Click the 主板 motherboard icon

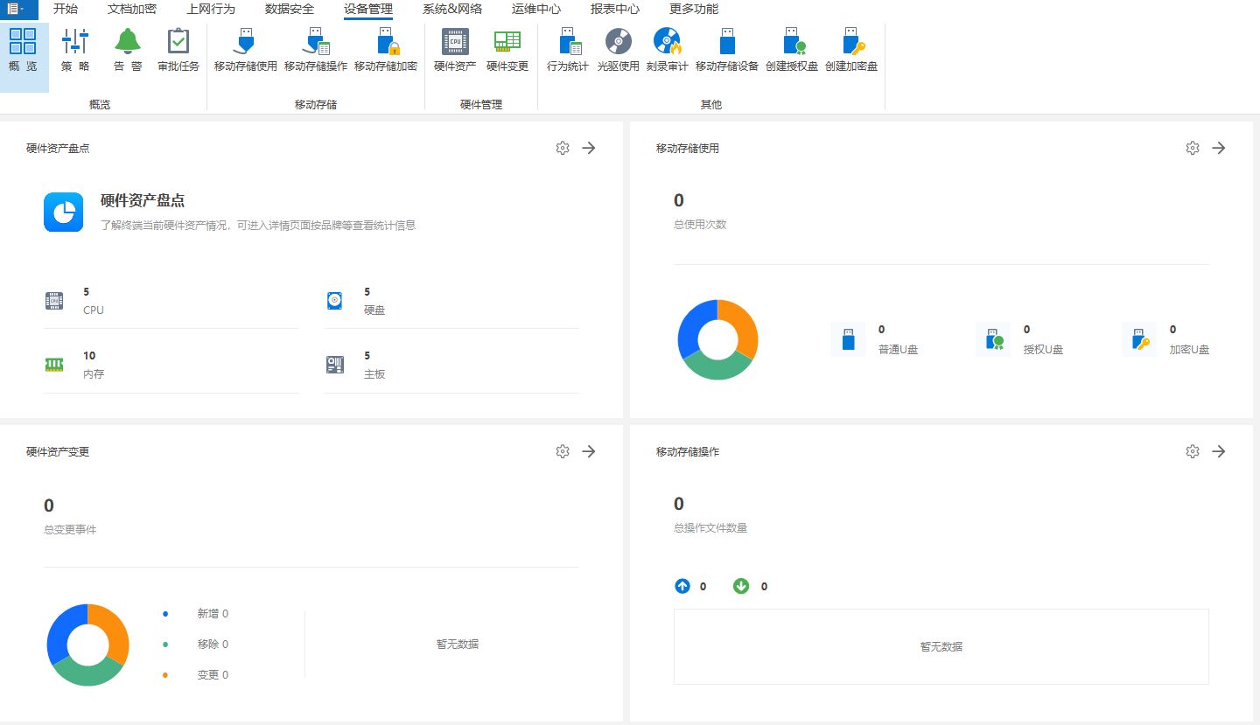(x=335, y=365)
